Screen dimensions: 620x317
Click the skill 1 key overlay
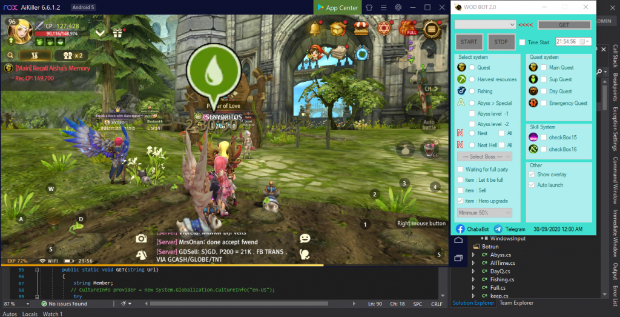[x=365, y=224]
